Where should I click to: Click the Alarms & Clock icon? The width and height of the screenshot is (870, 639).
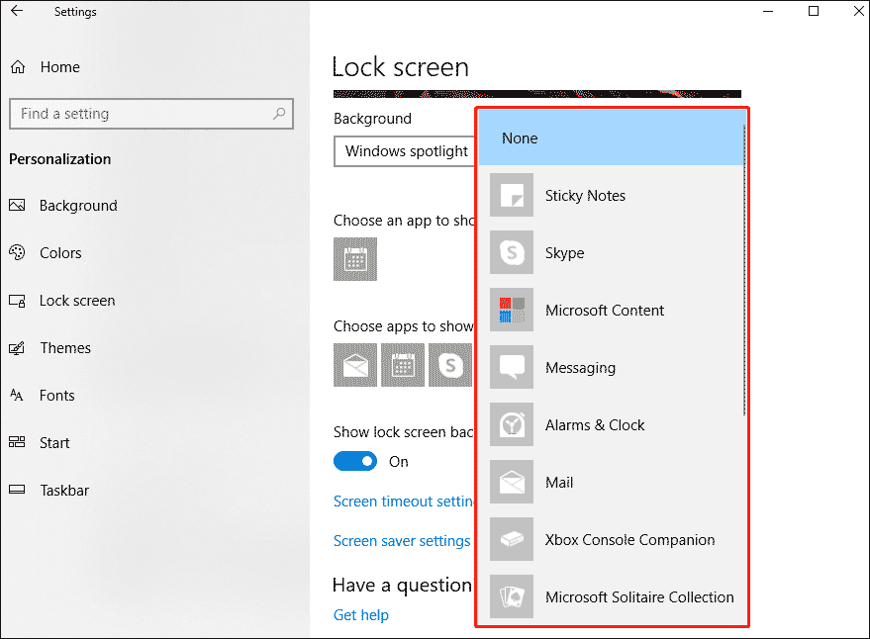tap(512, 424)
